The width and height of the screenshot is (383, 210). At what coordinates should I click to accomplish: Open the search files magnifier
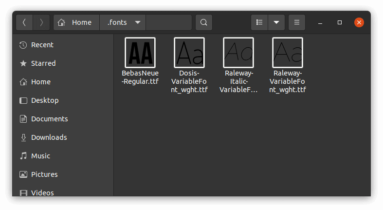click(203, 22)
